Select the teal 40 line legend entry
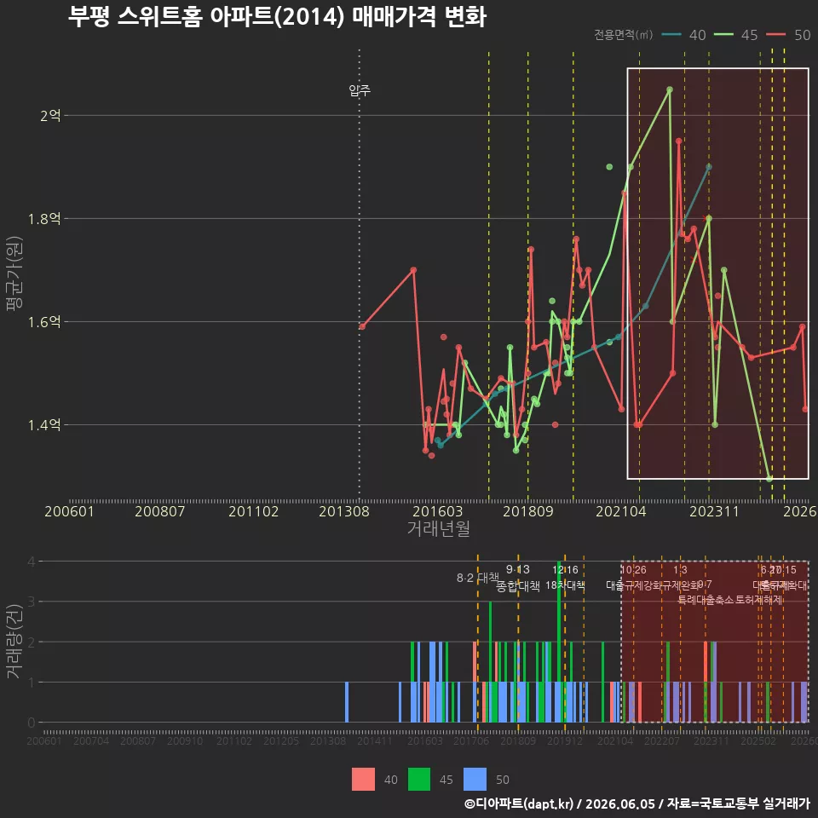 (683, 34)
